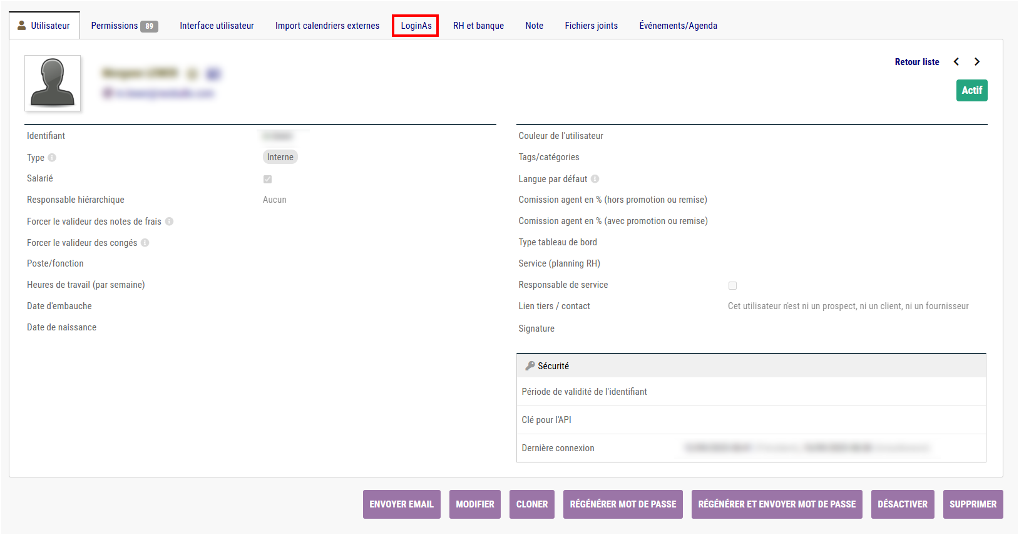Image resolution: width=1019 pixels, height=535 pixels.
Task: Click info icon beside Forcer le valideur des congés
Action: (145, 243)
